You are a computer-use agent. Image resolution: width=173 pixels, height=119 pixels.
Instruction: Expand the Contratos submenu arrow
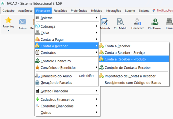coord(96,52)
